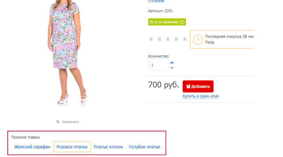Viewport: 283px width, 157px height.
Task: Open Купить в один клик link
Action: pyautogui.click(x=201, y=96)
